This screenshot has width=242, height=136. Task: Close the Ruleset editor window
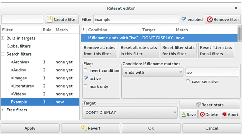236,8
